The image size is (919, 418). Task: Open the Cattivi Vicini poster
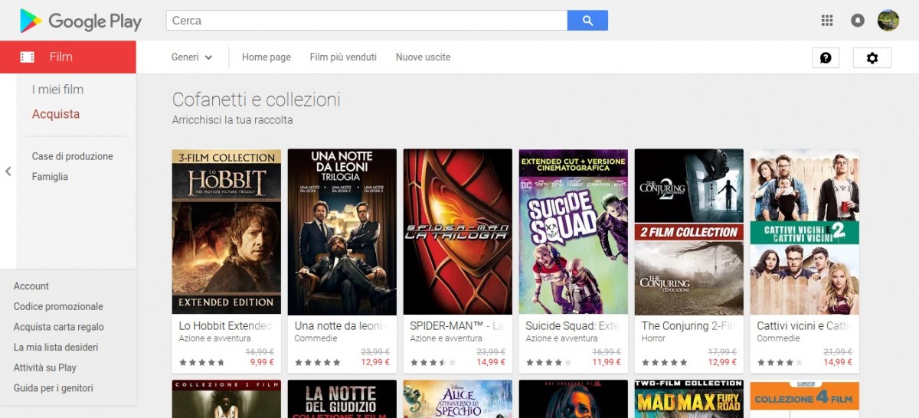[805, 232]
